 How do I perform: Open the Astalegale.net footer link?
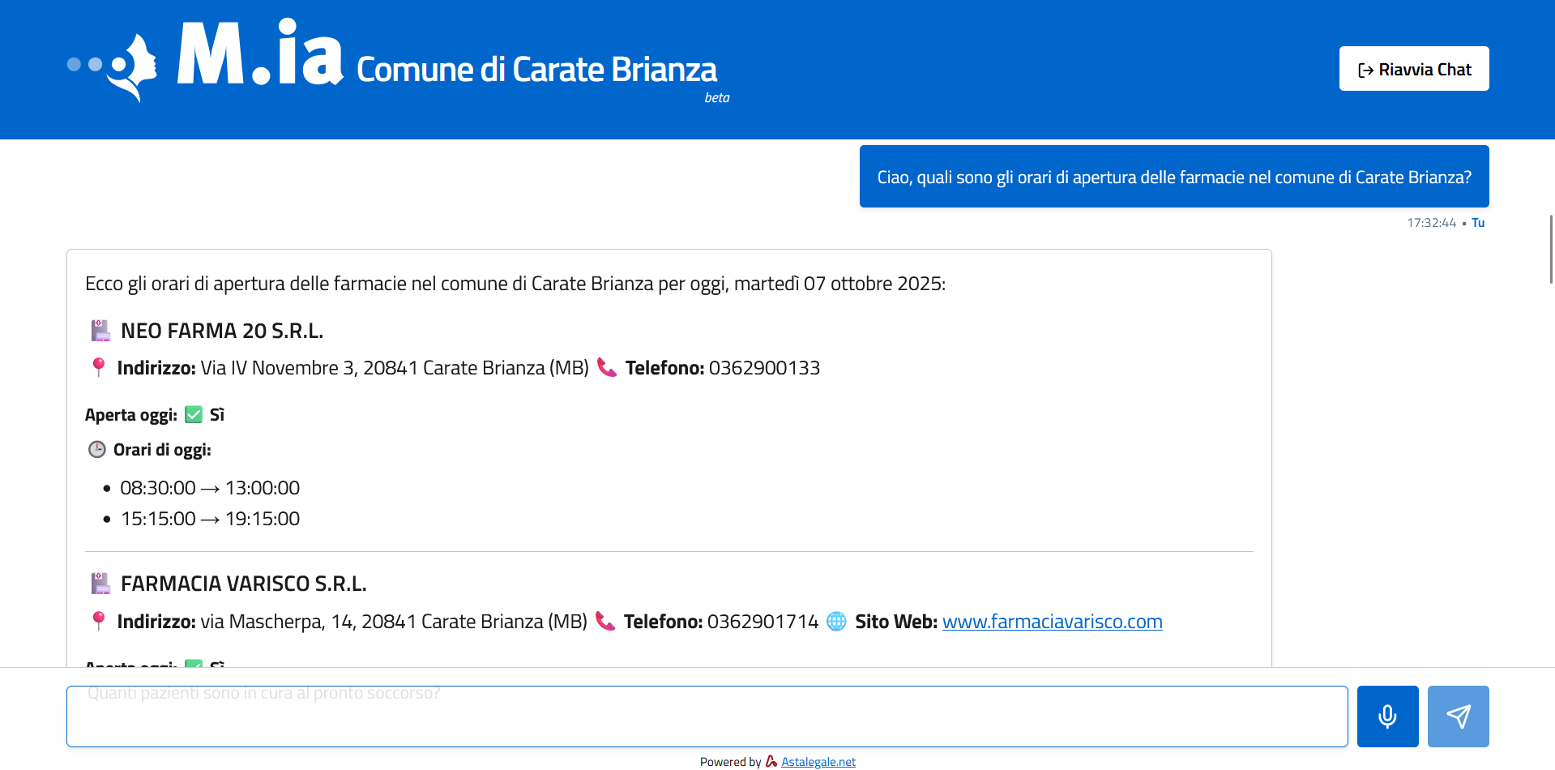818,762
